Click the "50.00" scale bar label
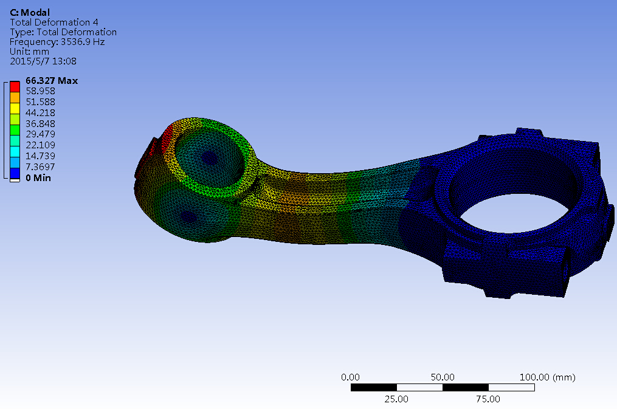617x409 pixels. 443,377
